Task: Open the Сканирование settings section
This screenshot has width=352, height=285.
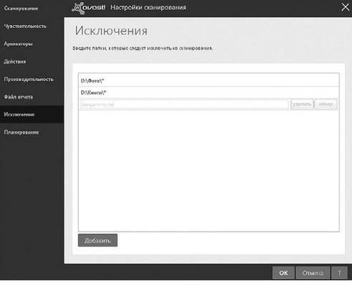Action: point(21,9)
